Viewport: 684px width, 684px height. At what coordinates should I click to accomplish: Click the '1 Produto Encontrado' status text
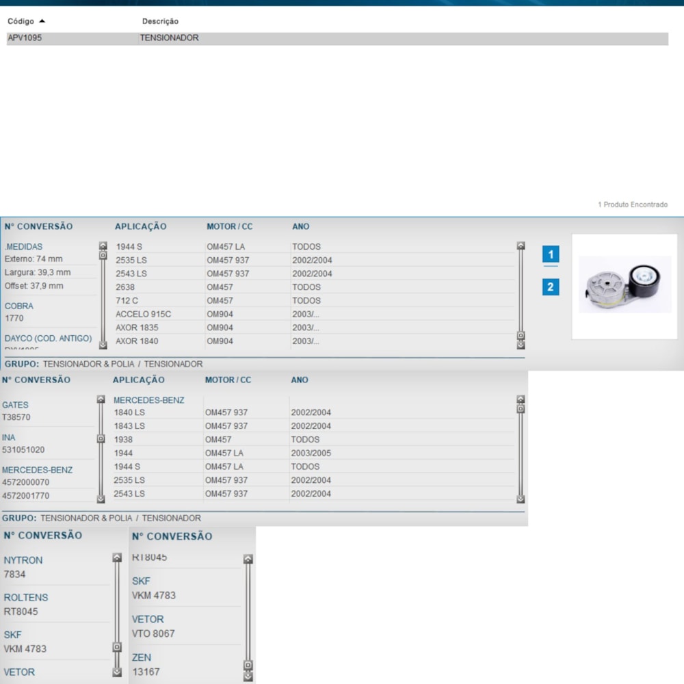click(633, 205)
